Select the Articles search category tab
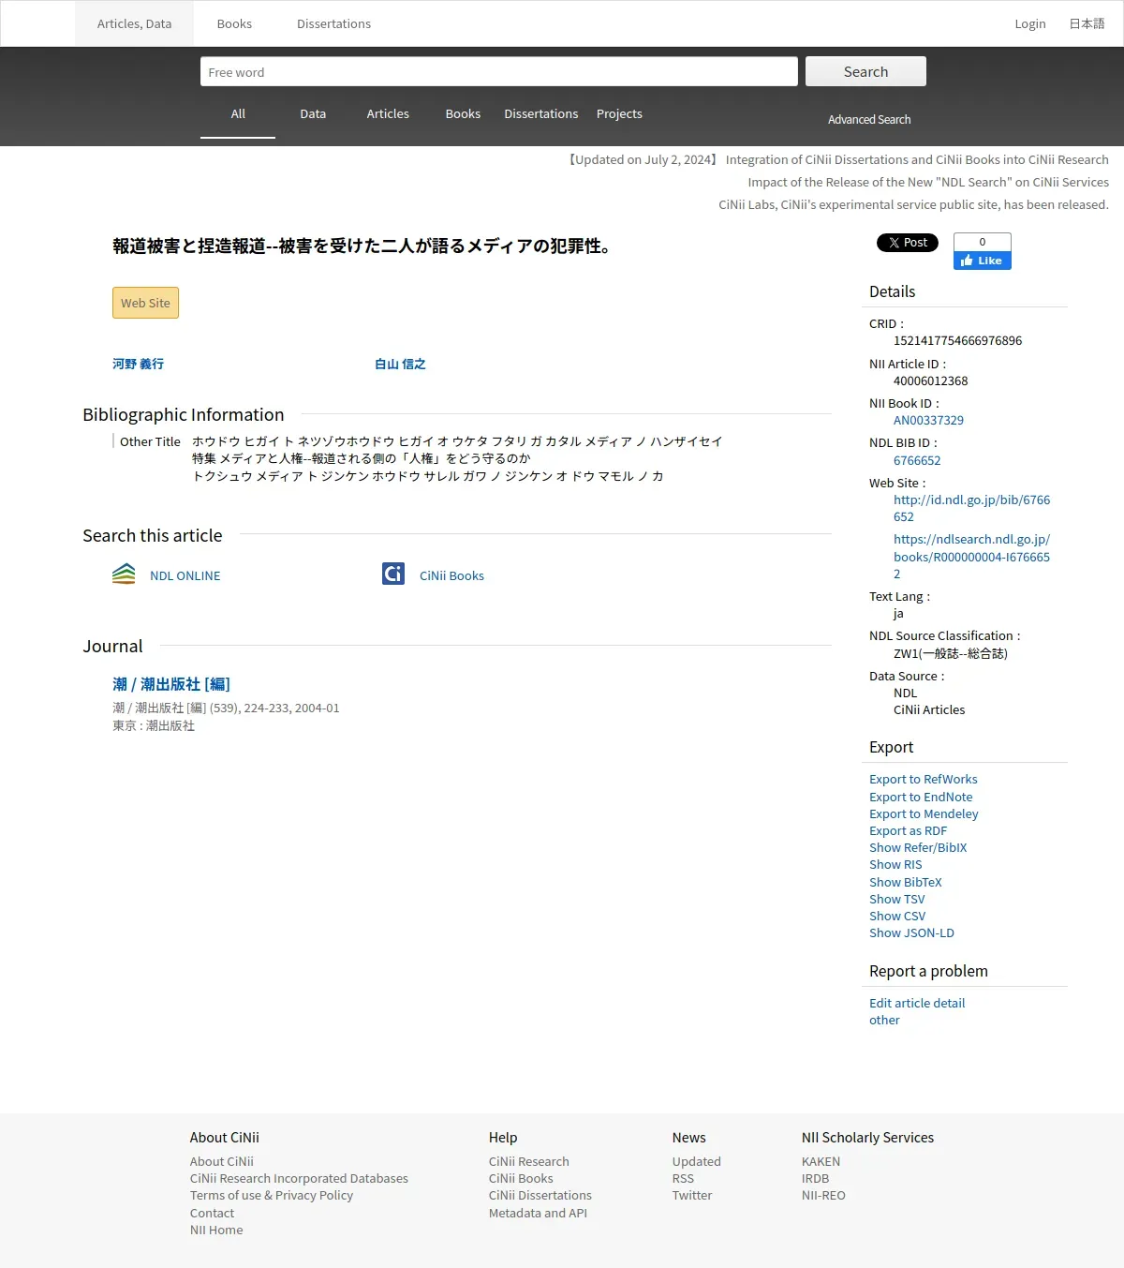Image resolution: width=1124 pixels, height=1268 pixels. 388,113
